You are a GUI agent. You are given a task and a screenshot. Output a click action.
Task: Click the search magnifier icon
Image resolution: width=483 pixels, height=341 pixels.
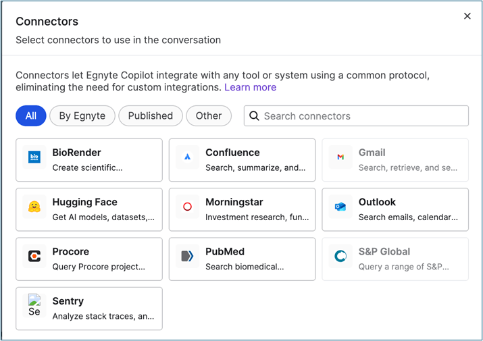click(254, 116)
